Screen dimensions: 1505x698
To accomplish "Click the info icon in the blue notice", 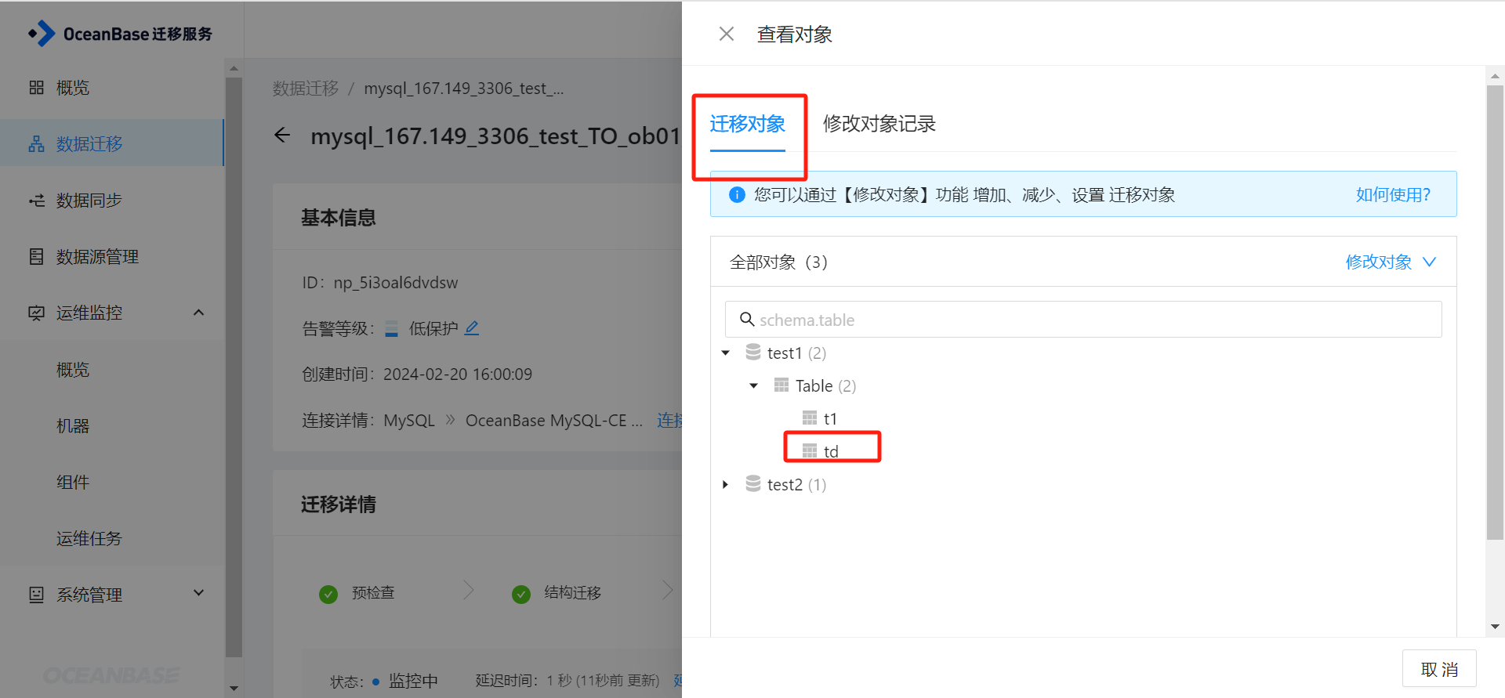I will click(737, 194).
